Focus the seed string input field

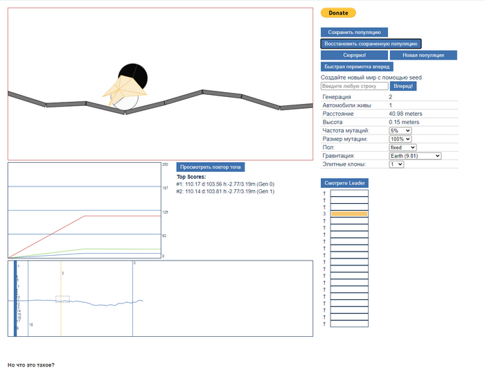(355, 86)
